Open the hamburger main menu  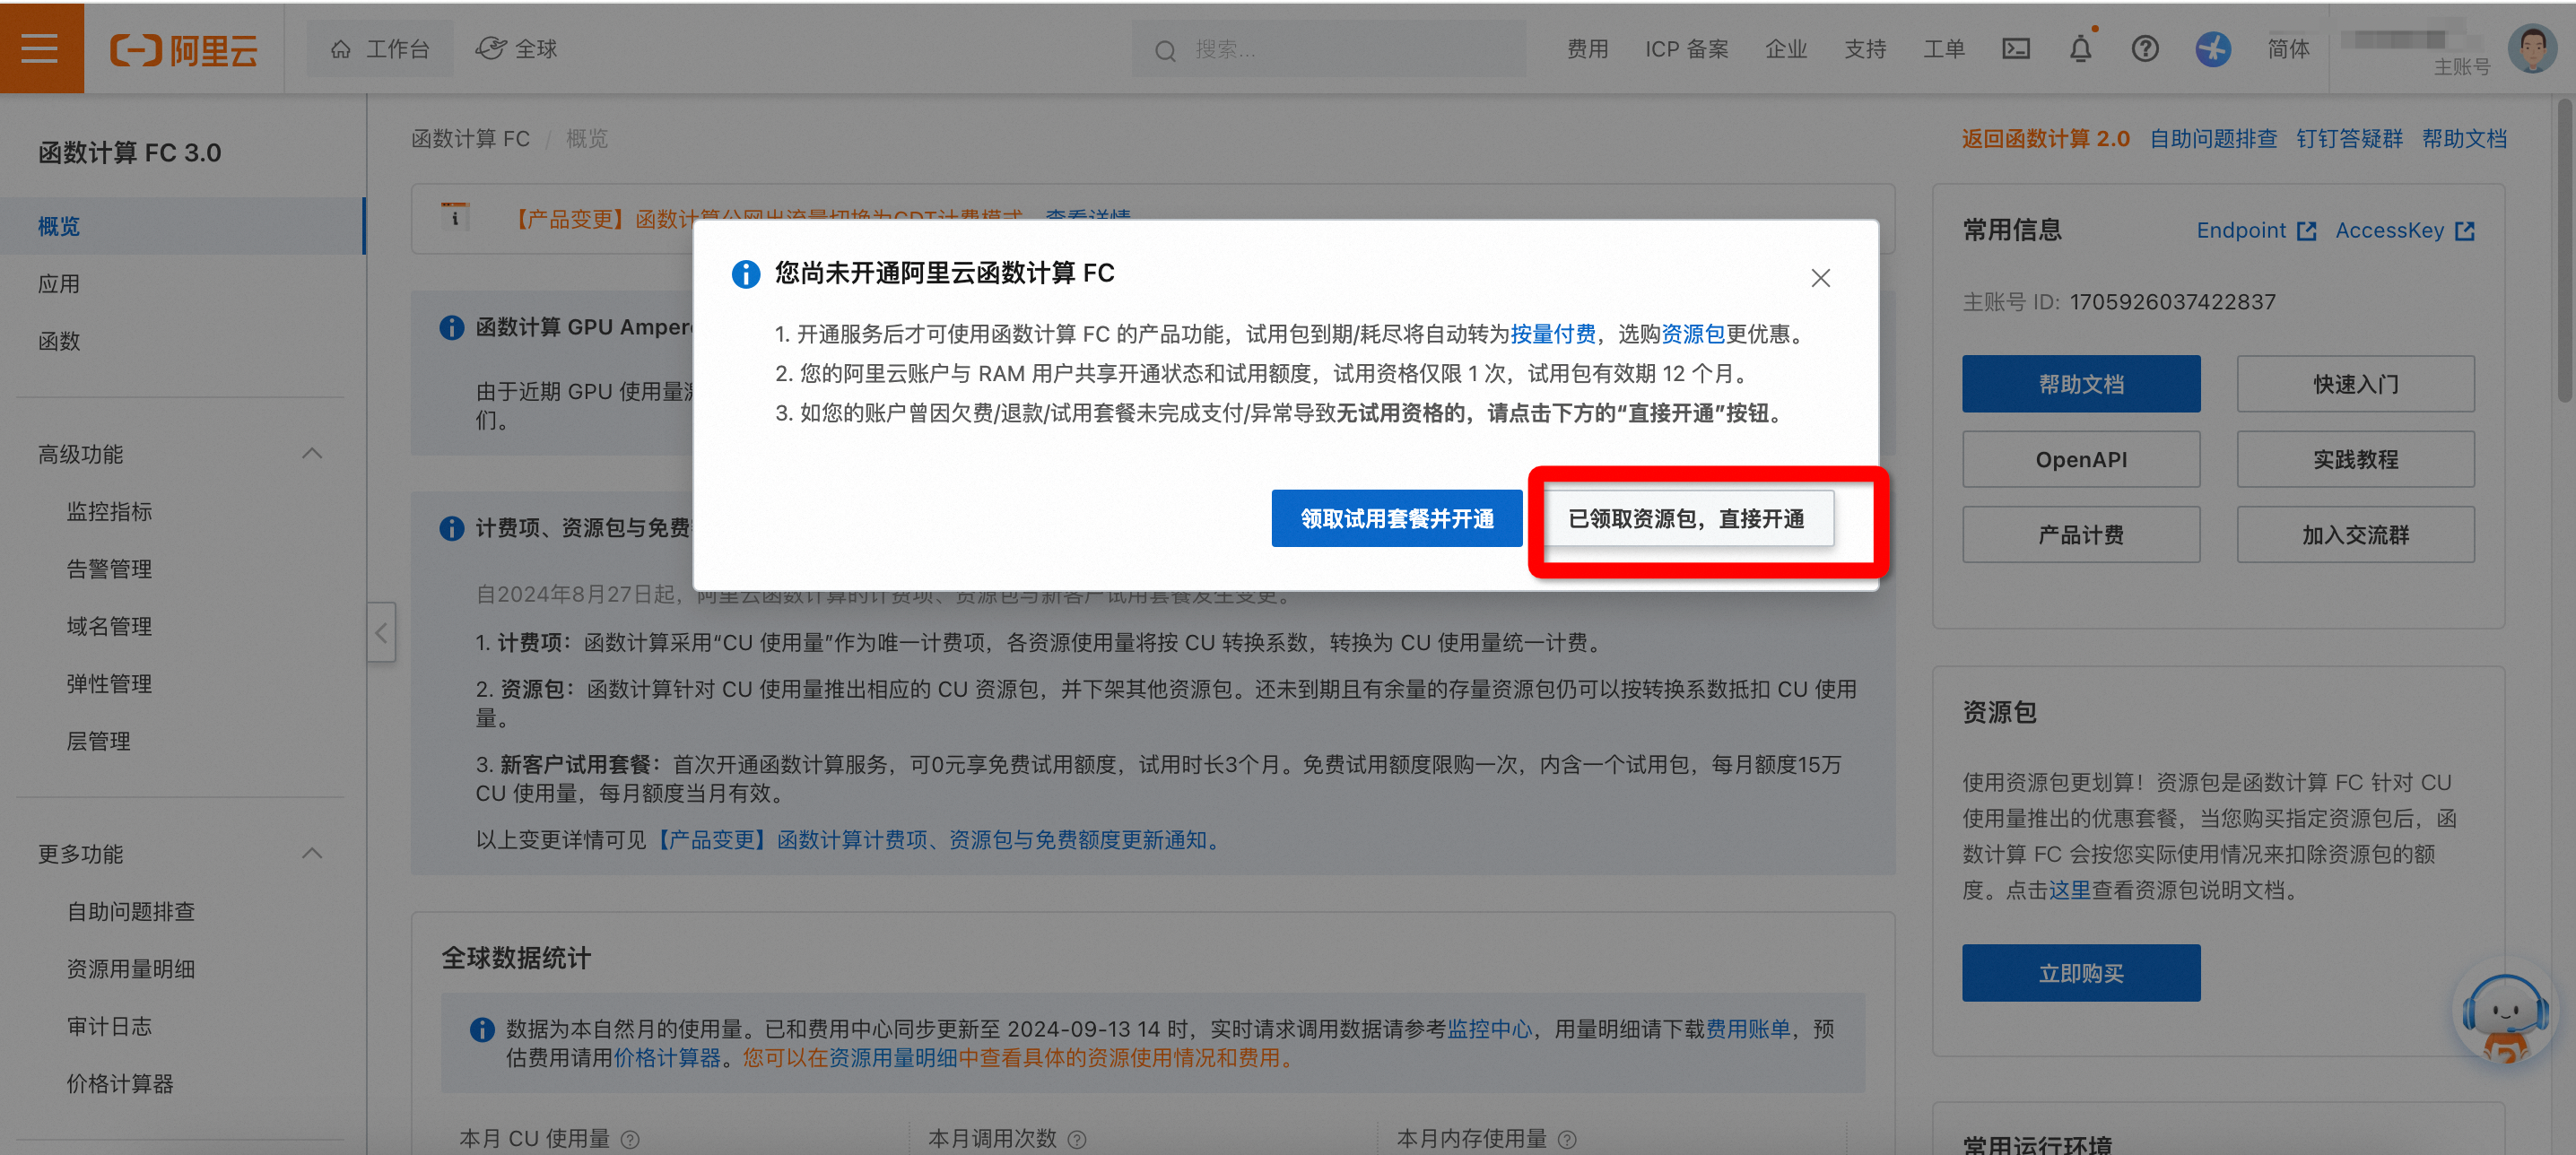tap(40, 48)
